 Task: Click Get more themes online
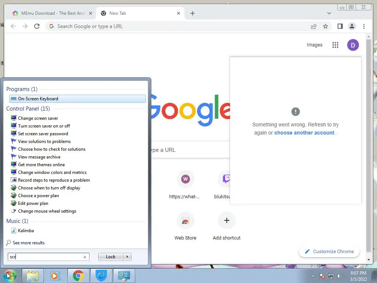point(41,165)
